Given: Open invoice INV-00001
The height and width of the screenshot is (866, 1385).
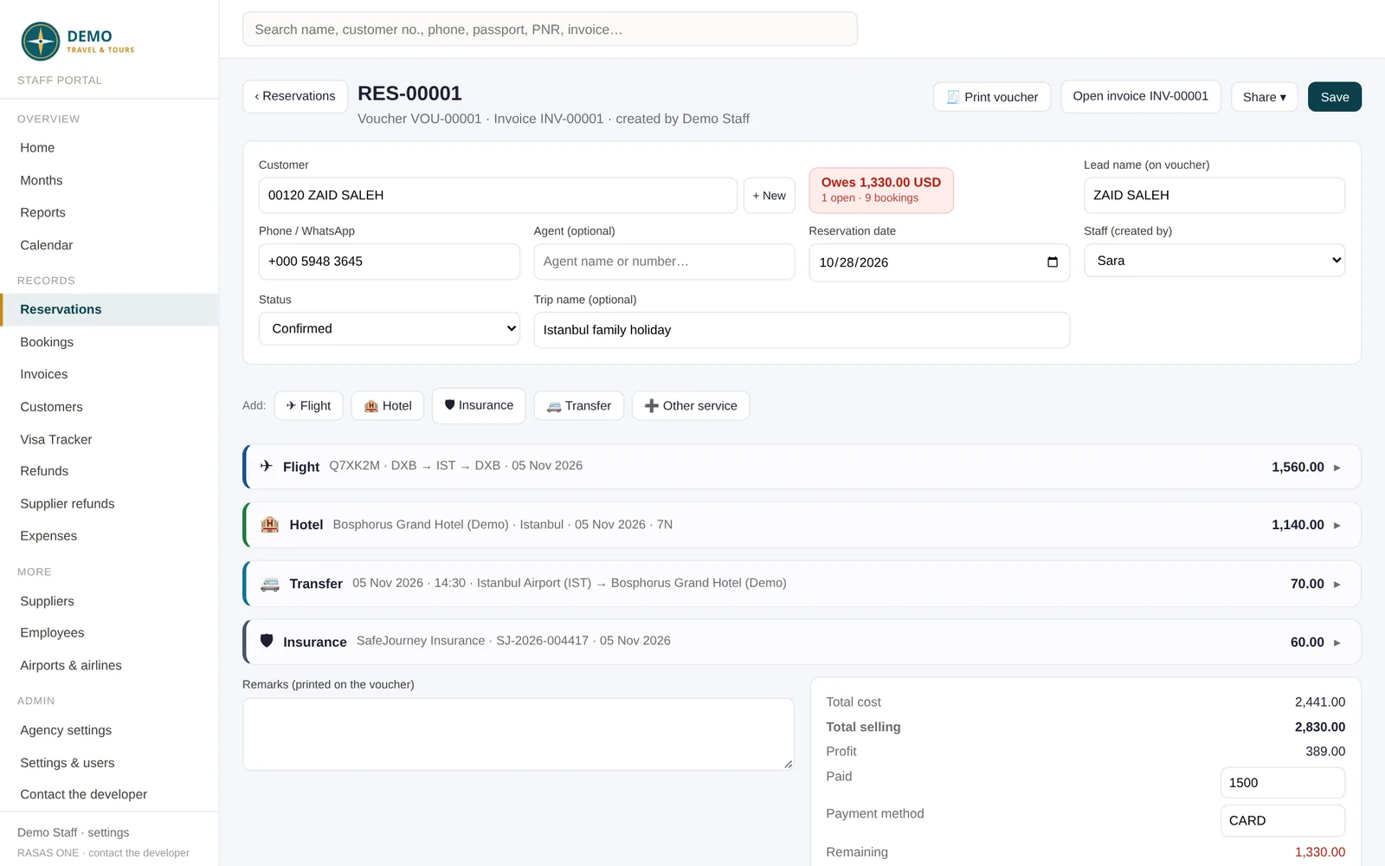Looking at the screenshot, I should click(1141, 96).
